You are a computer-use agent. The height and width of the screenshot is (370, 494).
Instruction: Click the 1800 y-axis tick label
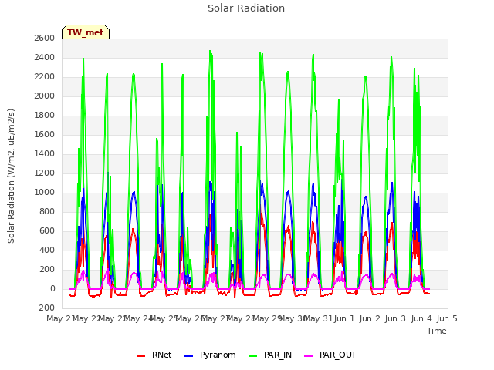tap(45, 115)
